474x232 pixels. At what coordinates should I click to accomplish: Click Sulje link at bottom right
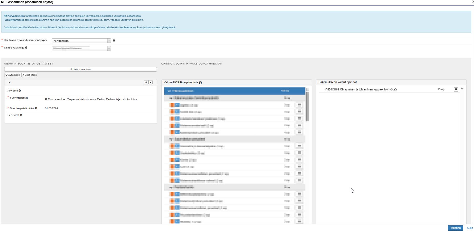(470, 228)
